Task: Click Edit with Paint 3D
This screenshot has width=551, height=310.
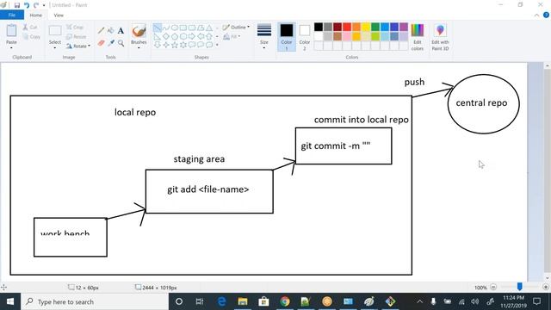Action: point(440,38)
